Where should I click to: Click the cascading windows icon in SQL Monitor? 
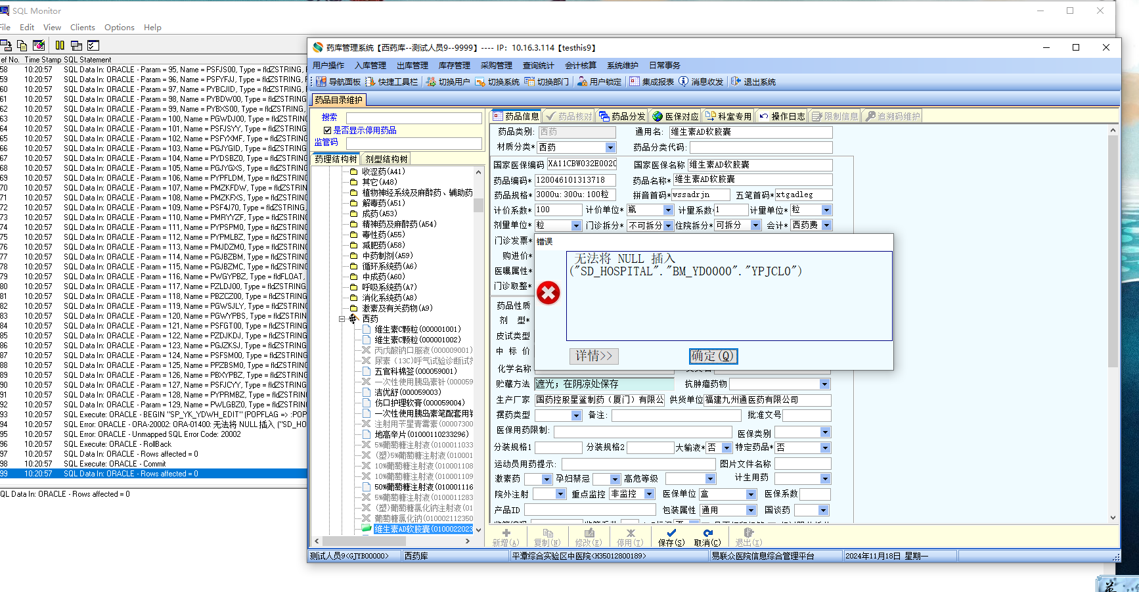[x=76, y=45]
